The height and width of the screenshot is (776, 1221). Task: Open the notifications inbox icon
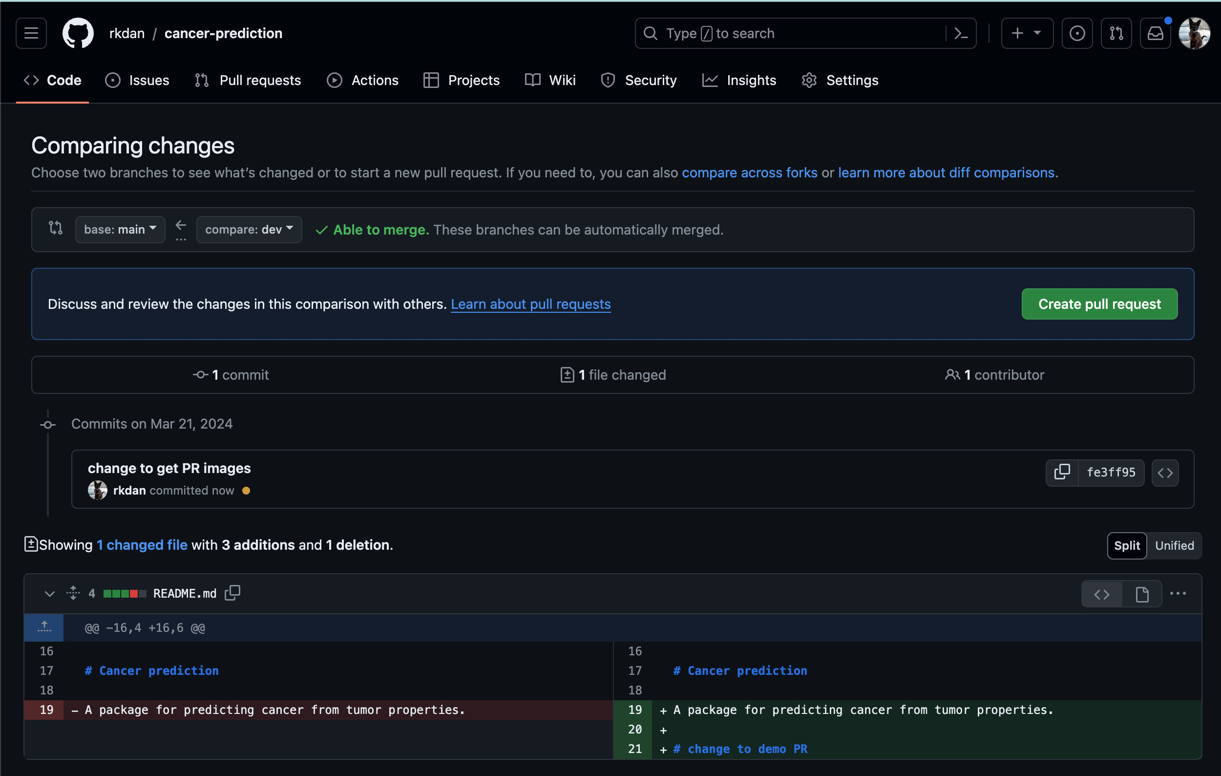(x=1155, y=34)
